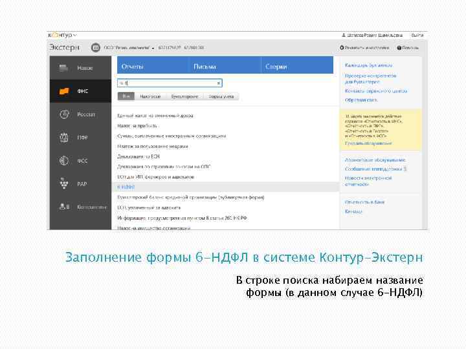The height and width of the screenshot is (349, 466).
Task: Open Налог на имущество организации form
Action: point(153,228)
